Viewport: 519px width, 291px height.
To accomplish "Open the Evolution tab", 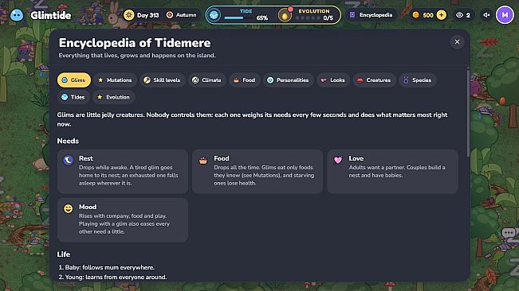I will coord(113,97).
